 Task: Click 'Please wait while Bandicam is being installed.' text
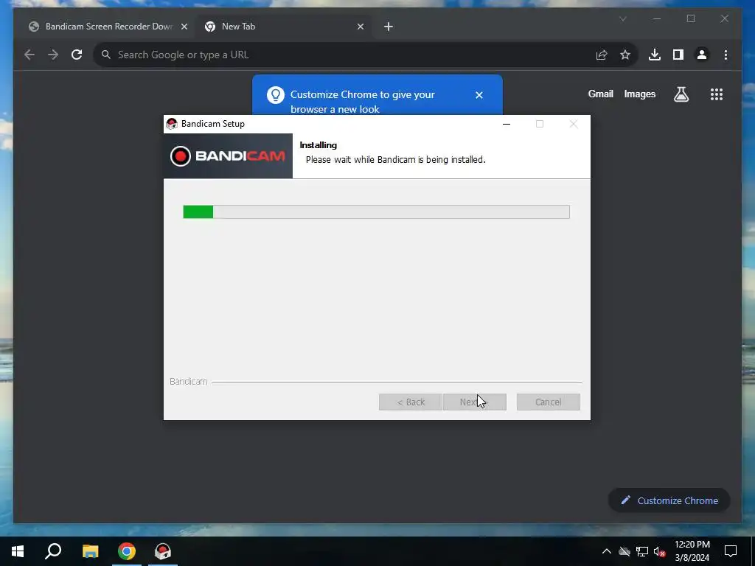coord(395,160)
